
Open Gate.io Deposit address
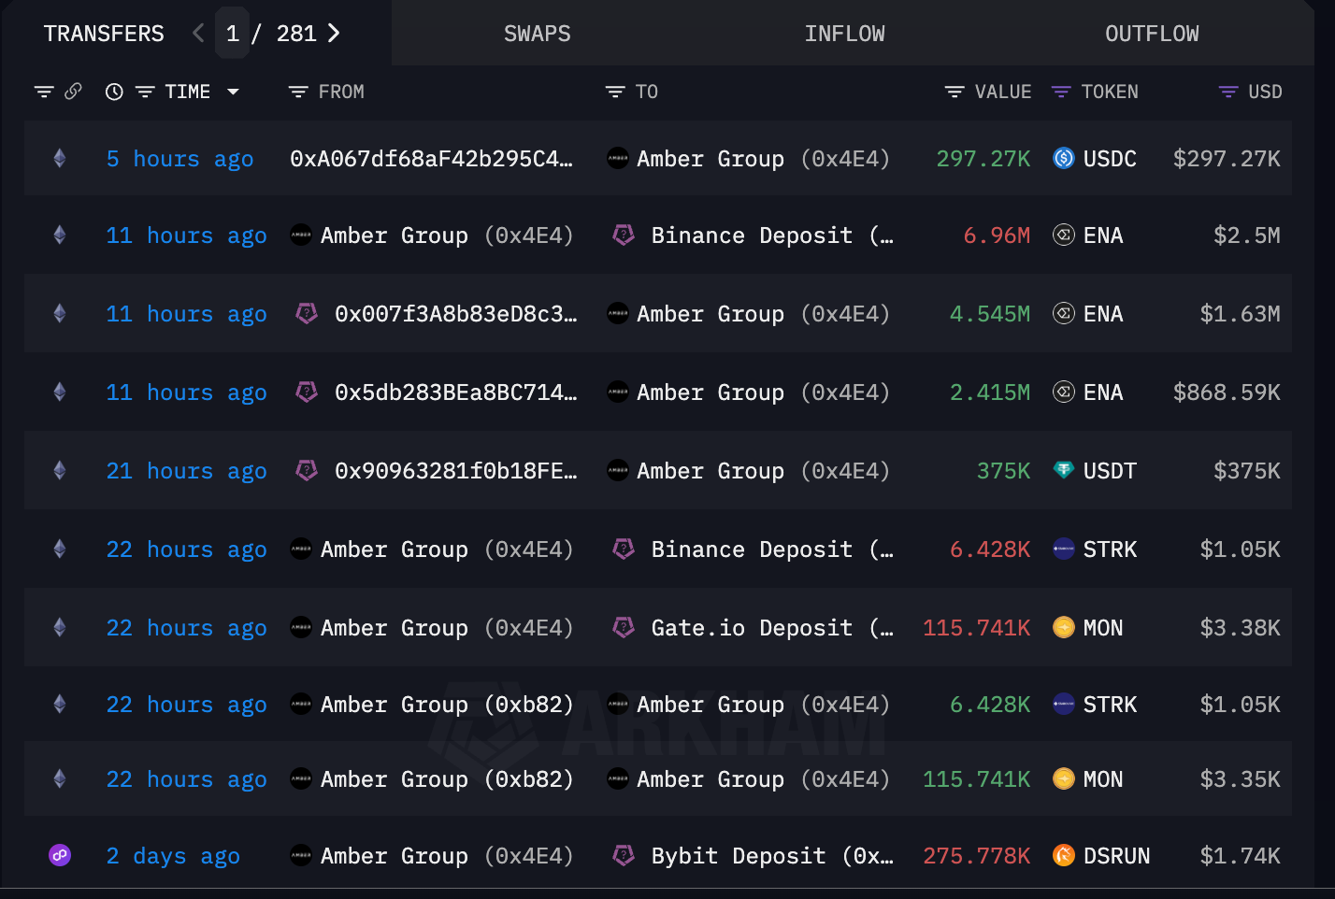pos(772,628)
